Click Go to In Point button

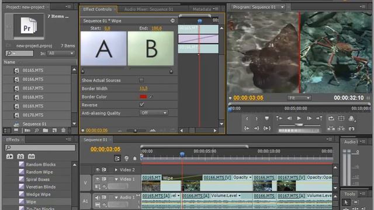tap(247, 128)
